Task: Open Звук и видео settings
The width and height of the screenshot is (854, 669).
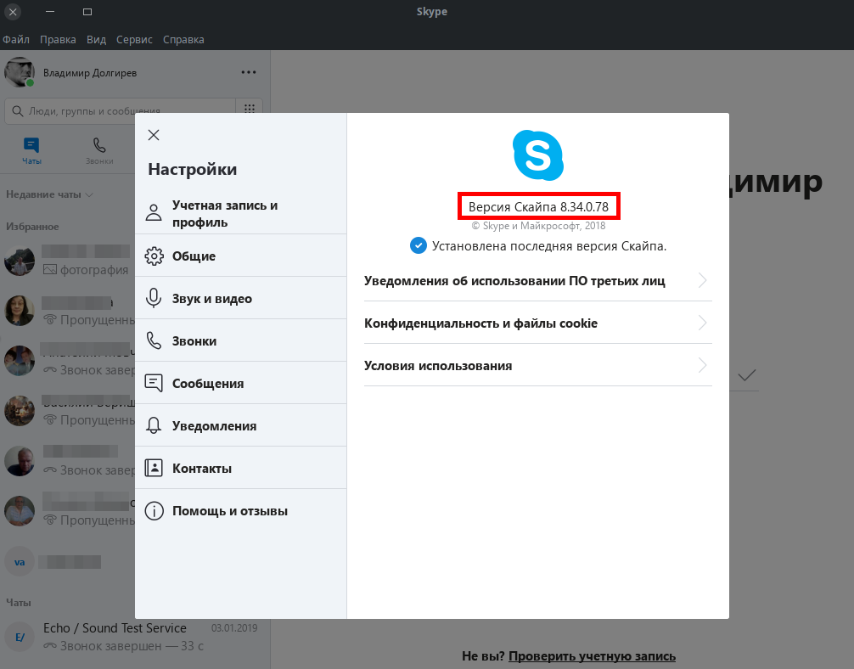Action: coord(241,298)
